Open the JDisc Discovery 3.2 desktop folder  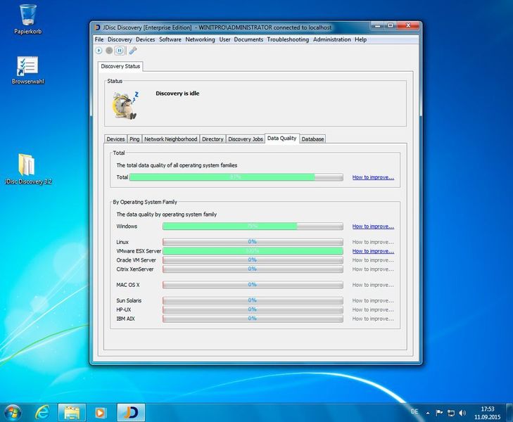(28, 169)
